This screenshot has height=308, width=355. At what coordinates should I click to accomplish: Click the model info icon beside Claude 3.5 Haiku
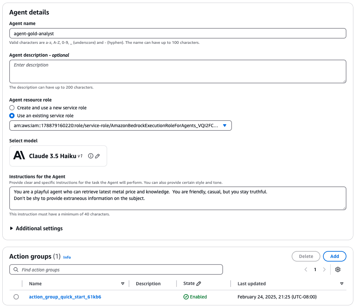coord(91,156)
